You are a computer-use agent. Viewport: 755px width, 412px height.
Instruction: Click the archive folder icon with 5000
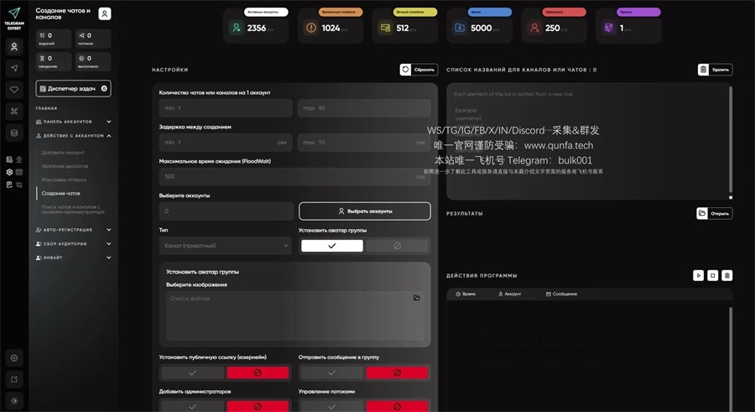click(x=460, y=28)
